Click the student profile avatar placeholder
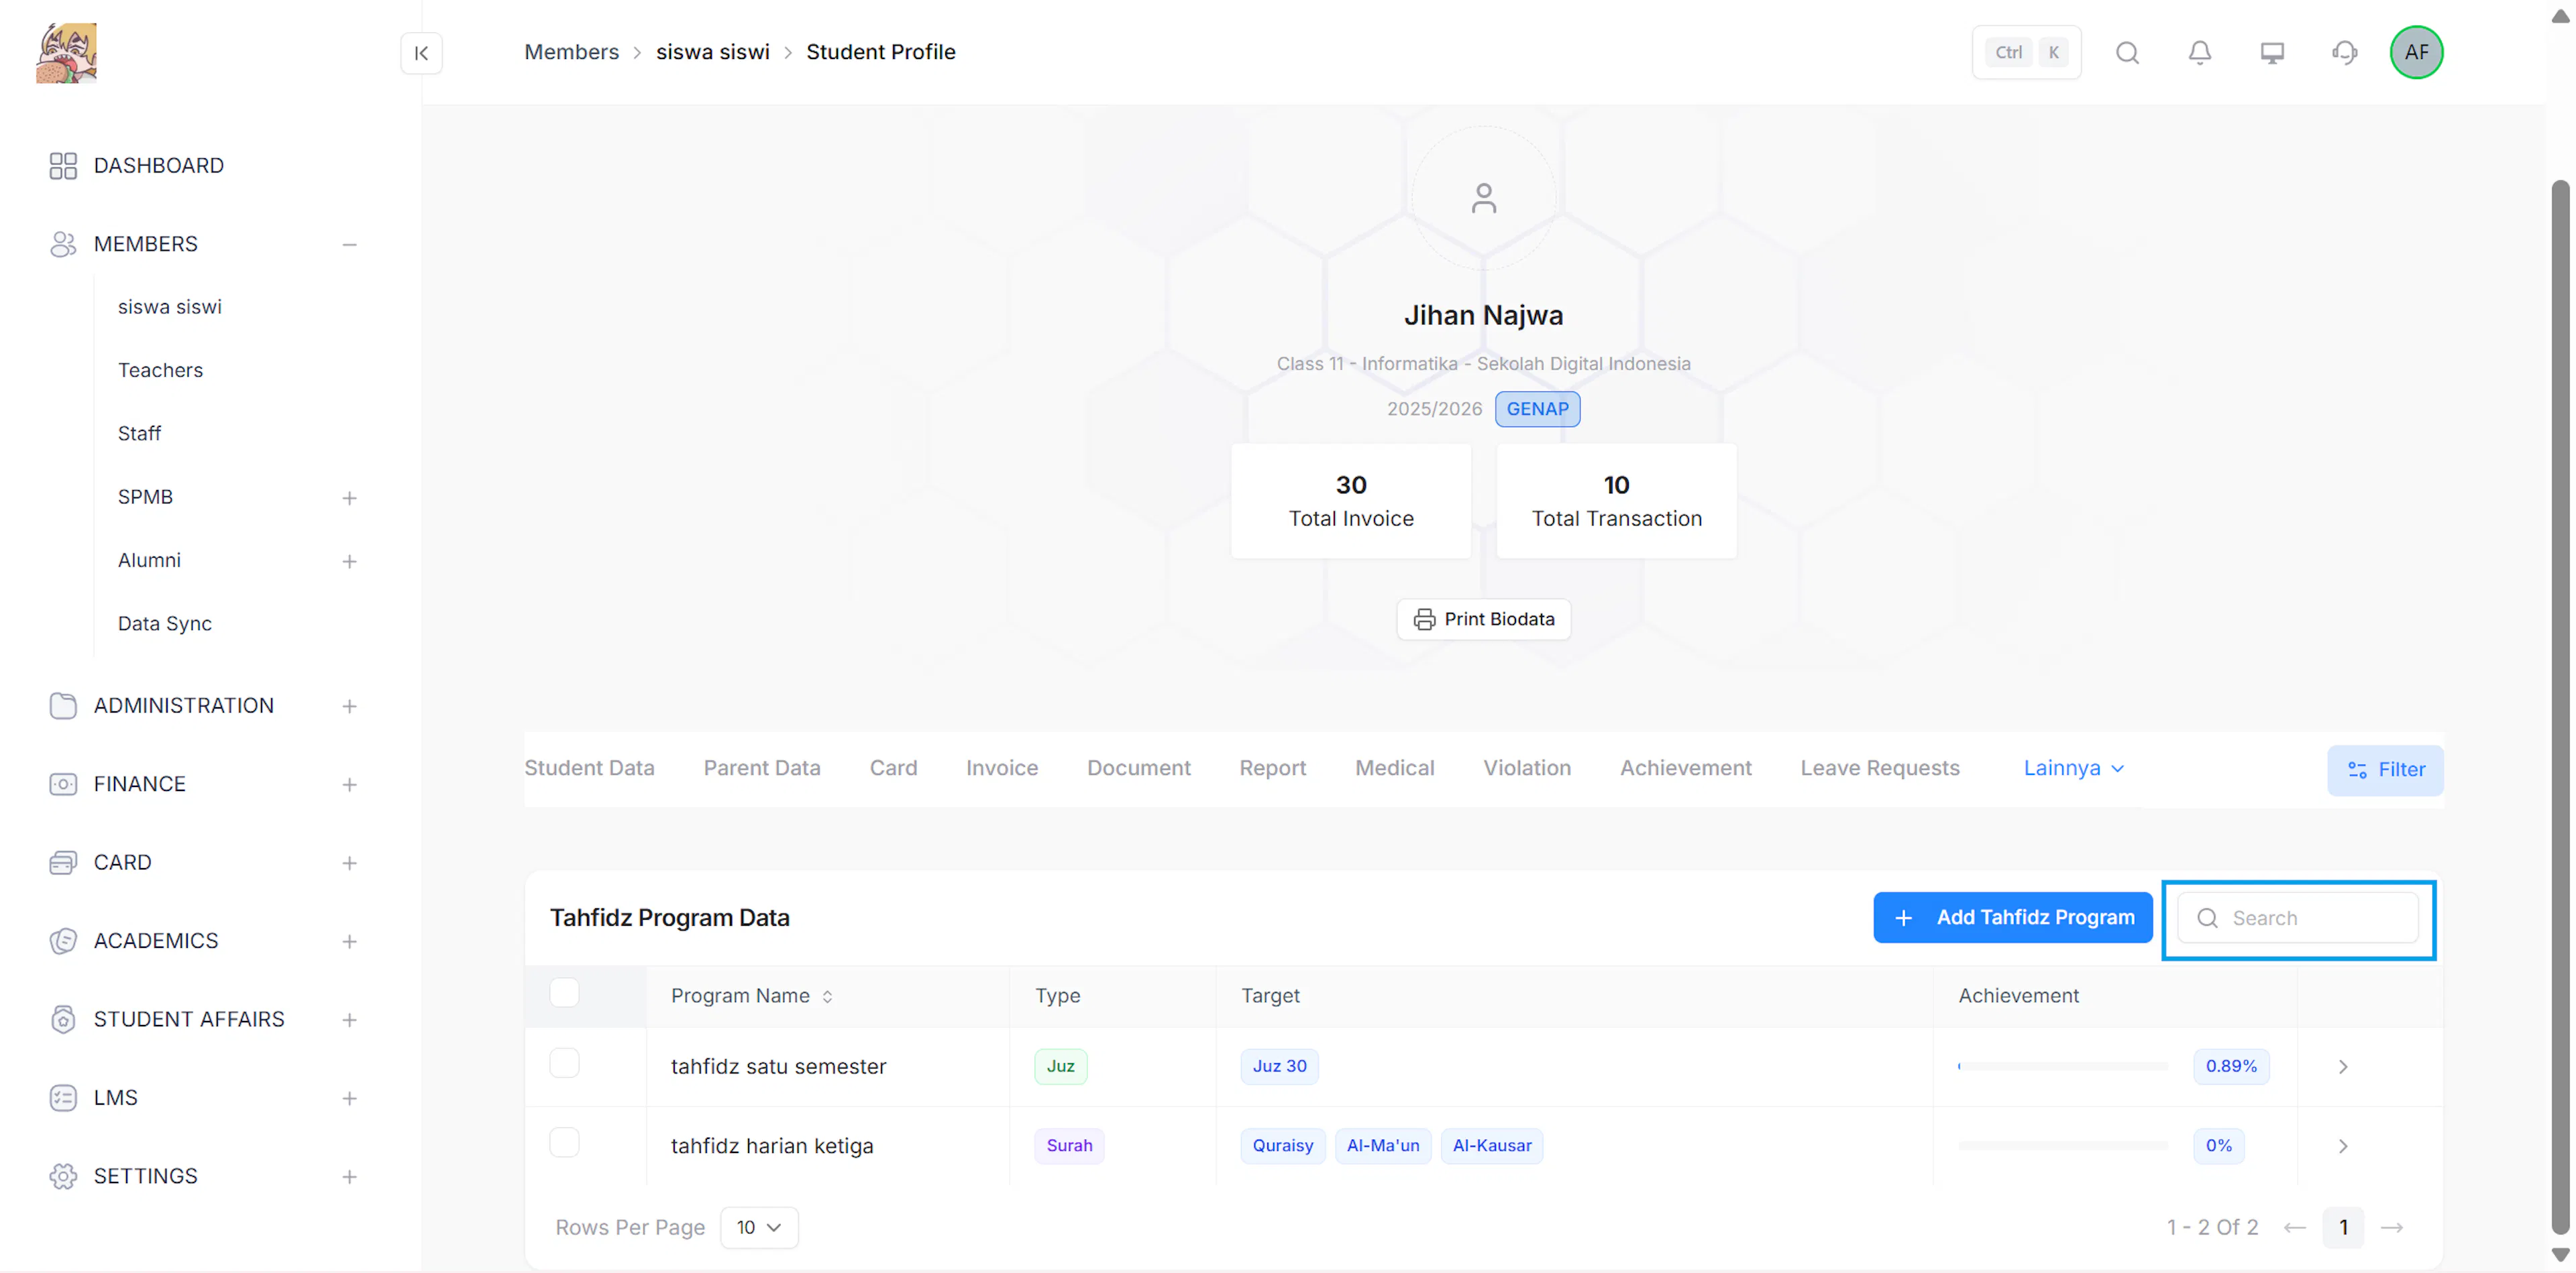The width and height of the screenshot is (2576, 1273). tap(1483, 198)
